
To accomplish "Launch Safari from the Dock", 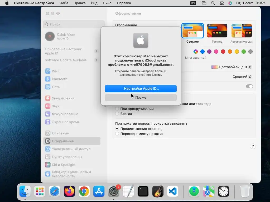I will point(55,191).
